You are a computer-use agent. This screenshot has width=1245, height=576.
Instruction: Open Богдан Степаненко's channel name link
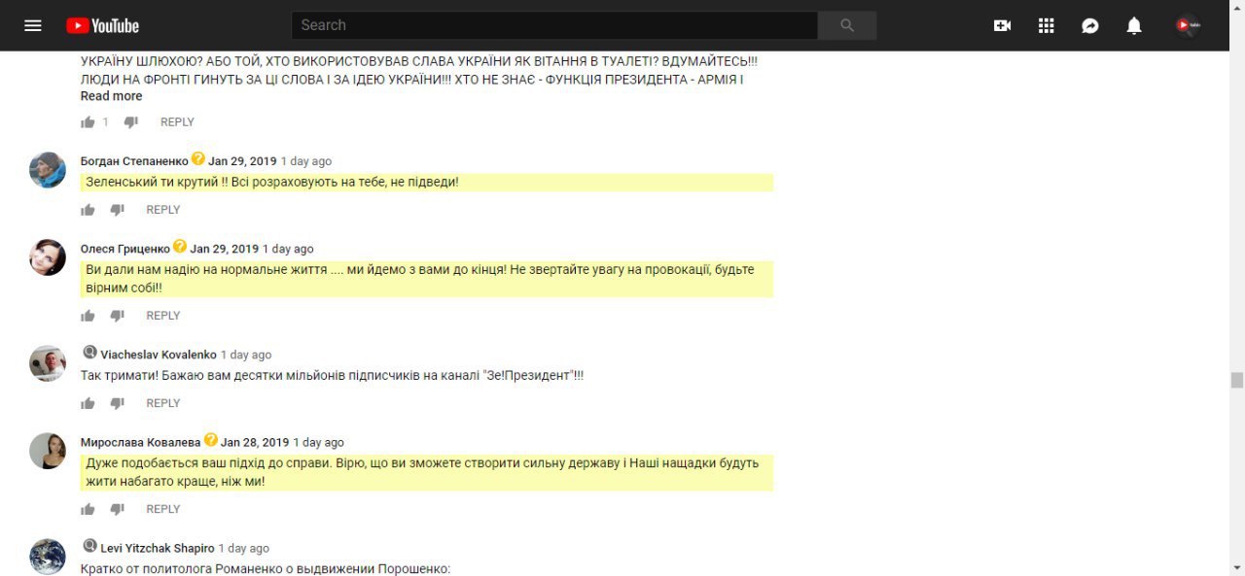pyautogui.click(x=134, y=161)
